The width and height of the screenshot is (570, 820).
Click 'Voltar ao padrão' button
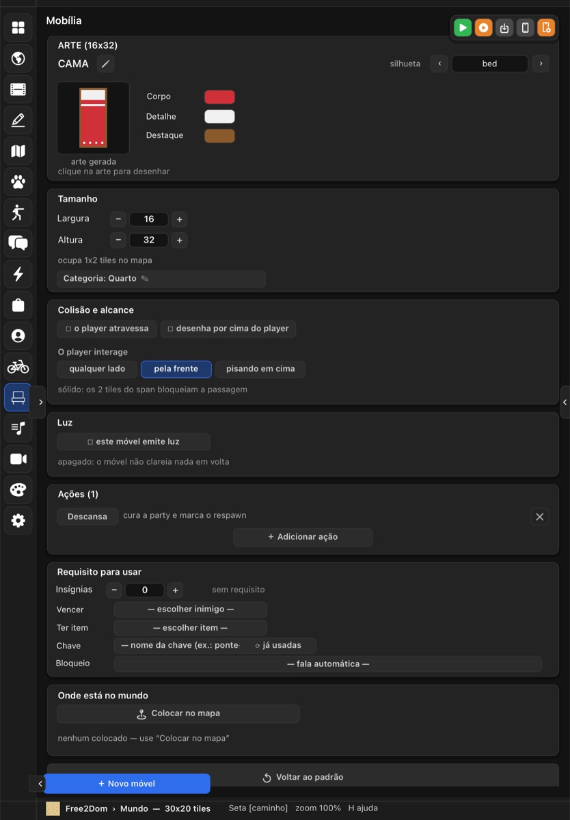[303, 777]
